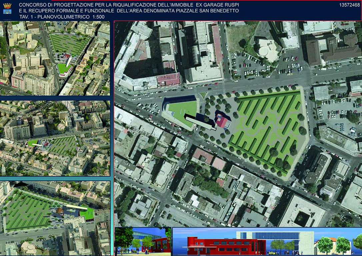Image resolution: width=362 pixels, height=256 pixels.
Task: Click the entry code '13572468'
Action: [x=349, y=5]
